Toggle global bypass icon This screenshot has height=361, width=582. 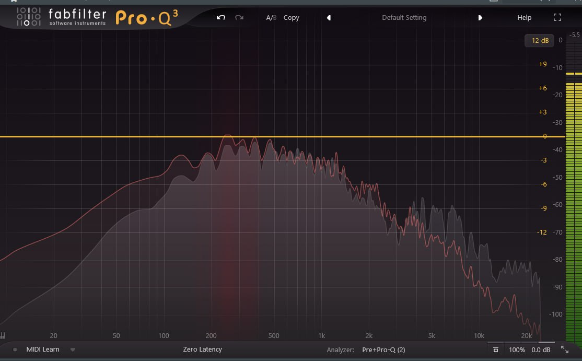pos(495,350)
